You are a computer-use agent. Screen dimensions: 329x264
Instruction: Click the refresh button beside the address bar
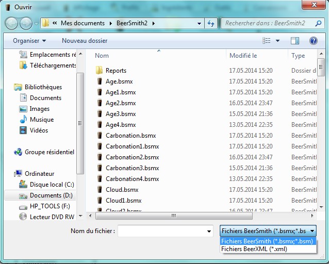point(210,23)
